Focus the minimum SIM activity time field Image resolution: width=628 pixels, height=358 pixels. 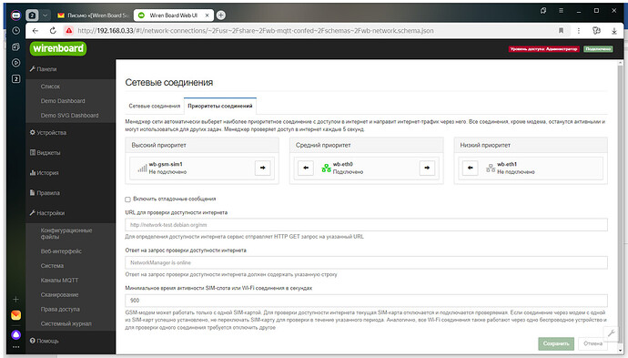[x=366, y=301]
